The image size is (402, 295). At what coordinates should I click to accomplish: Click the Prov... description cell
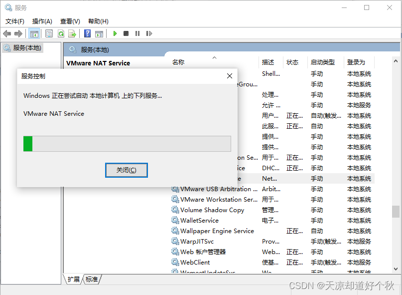click(x=270, y=242)
